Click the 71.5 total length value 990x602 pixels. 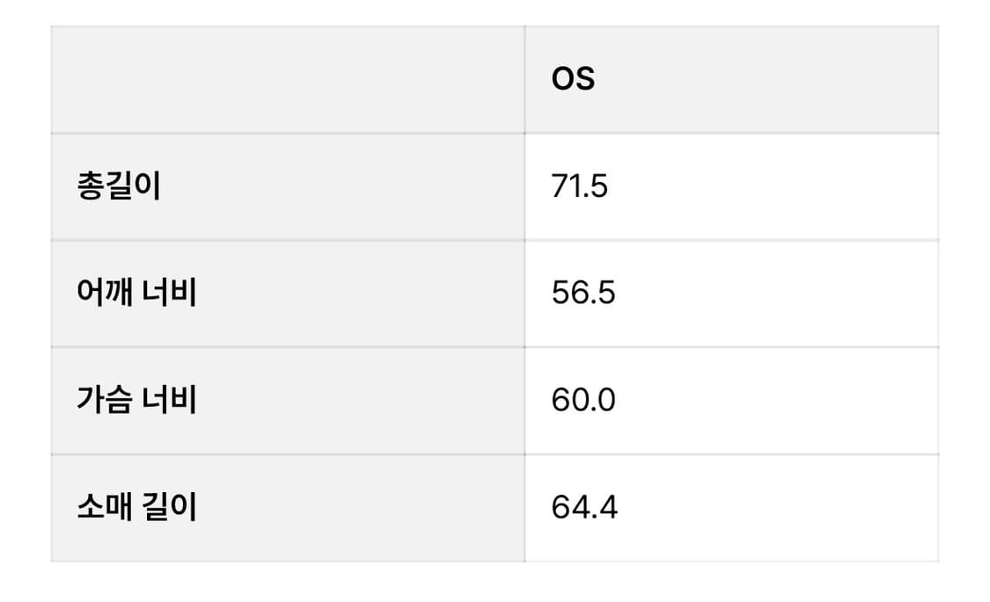[579, 187]
